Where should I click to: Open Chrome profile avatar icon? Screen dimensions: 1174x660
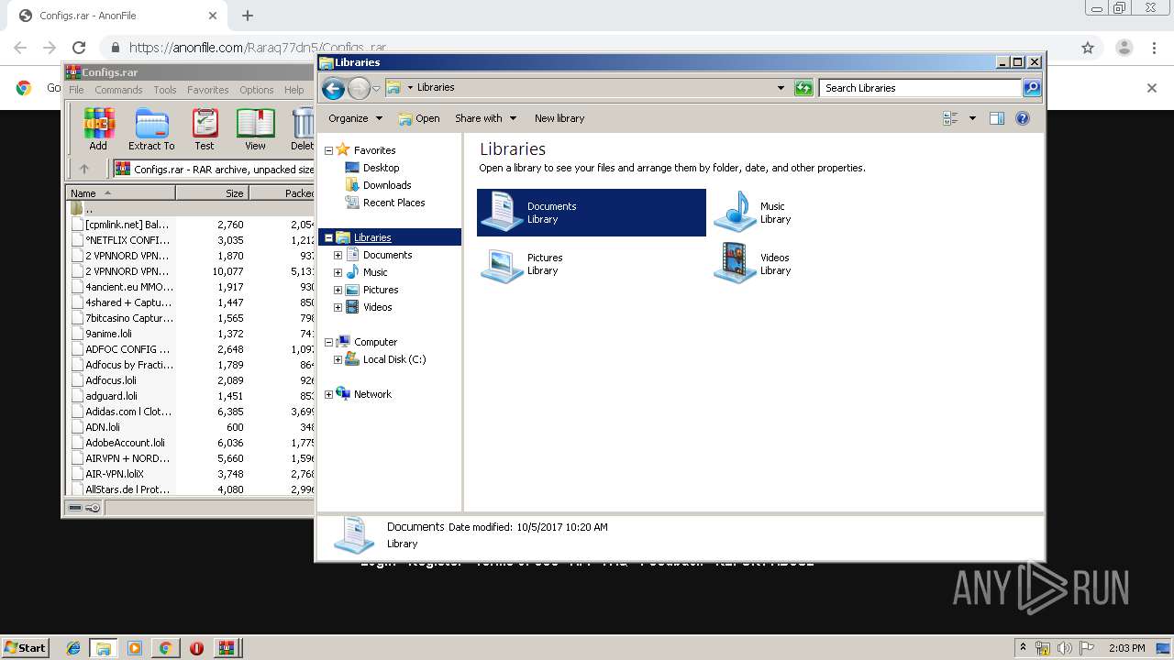pyautogui.click(x=1124, y=48)
